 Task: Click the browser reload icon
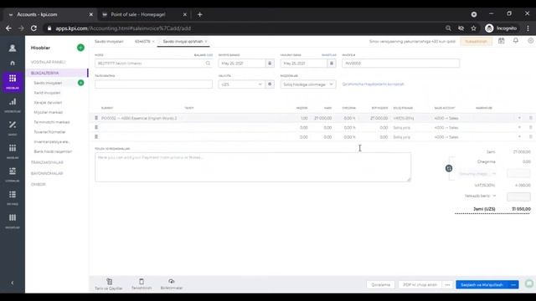(33, 28)
